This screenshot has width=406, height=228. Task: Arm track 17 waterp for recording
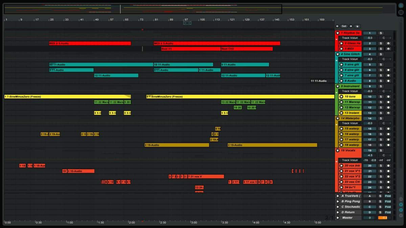388,140
